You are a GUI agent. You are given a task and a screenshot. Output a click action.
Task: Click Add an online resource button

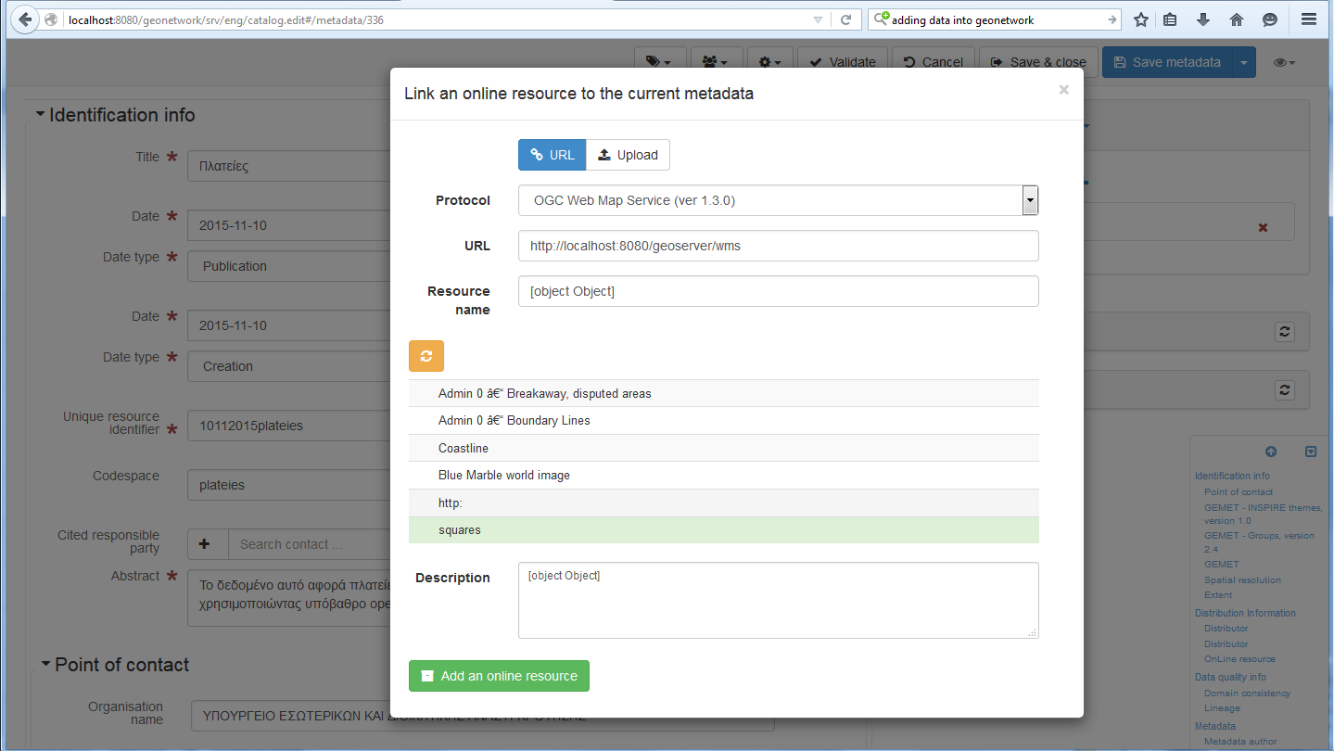(x=499, y=676)
